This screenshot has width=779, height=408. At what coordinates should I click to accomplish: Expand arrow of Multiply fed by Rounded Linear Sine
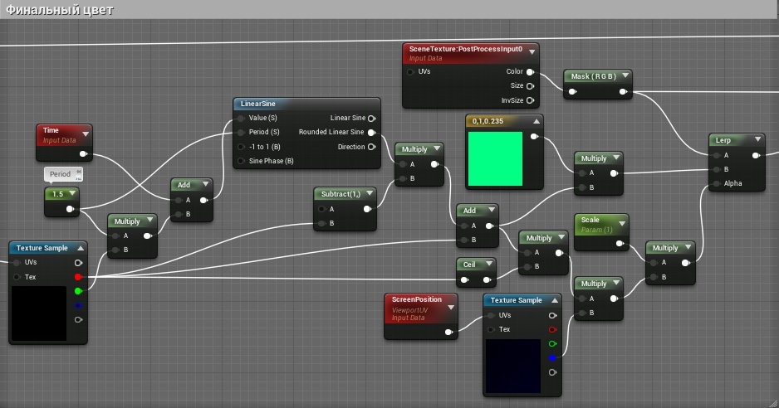pos(437,148)
